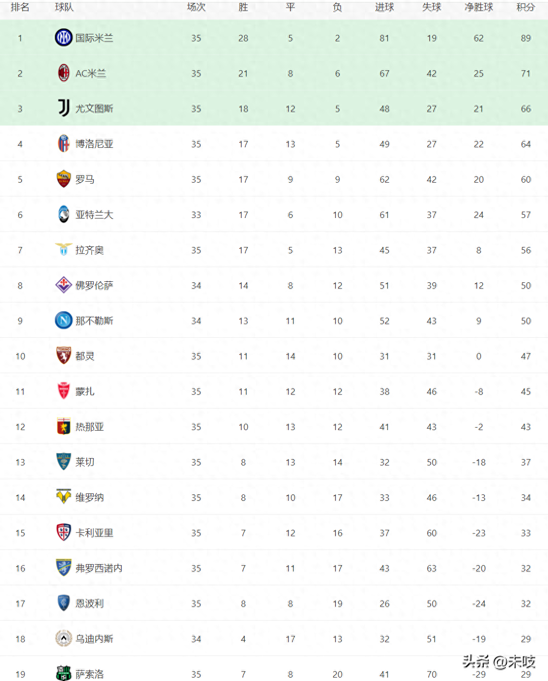Click the Sassuolo green badge
The image size is (548, 681).
pos(63,673)
